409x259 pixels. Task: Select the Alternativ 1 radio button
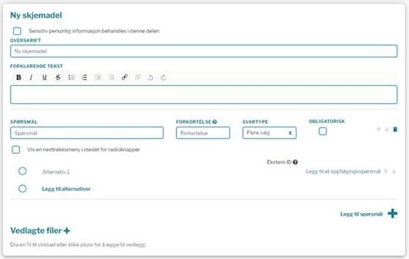pyautogui.click(x=23, y=172)
